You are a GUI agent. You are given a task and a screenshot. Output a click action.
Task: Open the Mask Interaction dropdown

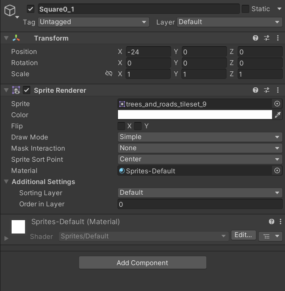(x=200, y=148)
